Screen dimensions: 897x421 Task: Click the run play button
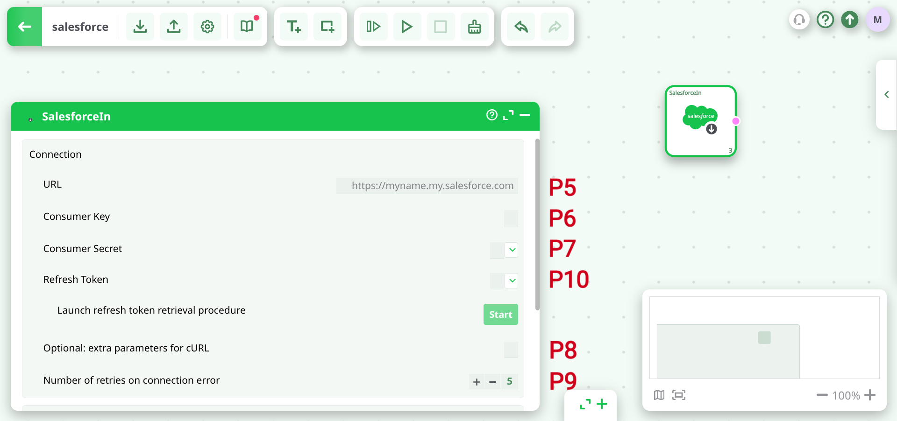click(407, 27)
